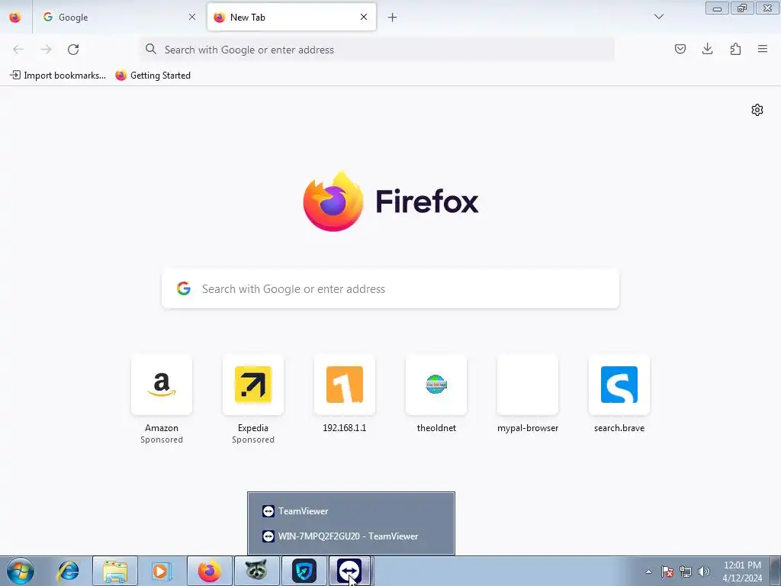Personalize new tab with gear icon
This screenshot has height=586, width=781.
757,110
